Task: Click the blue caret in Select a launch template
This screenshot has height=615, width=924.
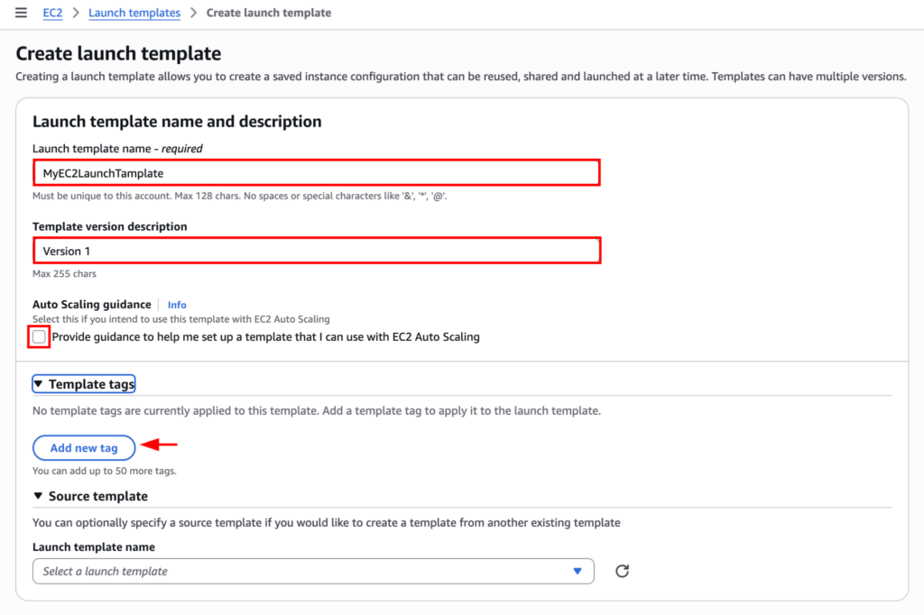Action: click(577, 571)
